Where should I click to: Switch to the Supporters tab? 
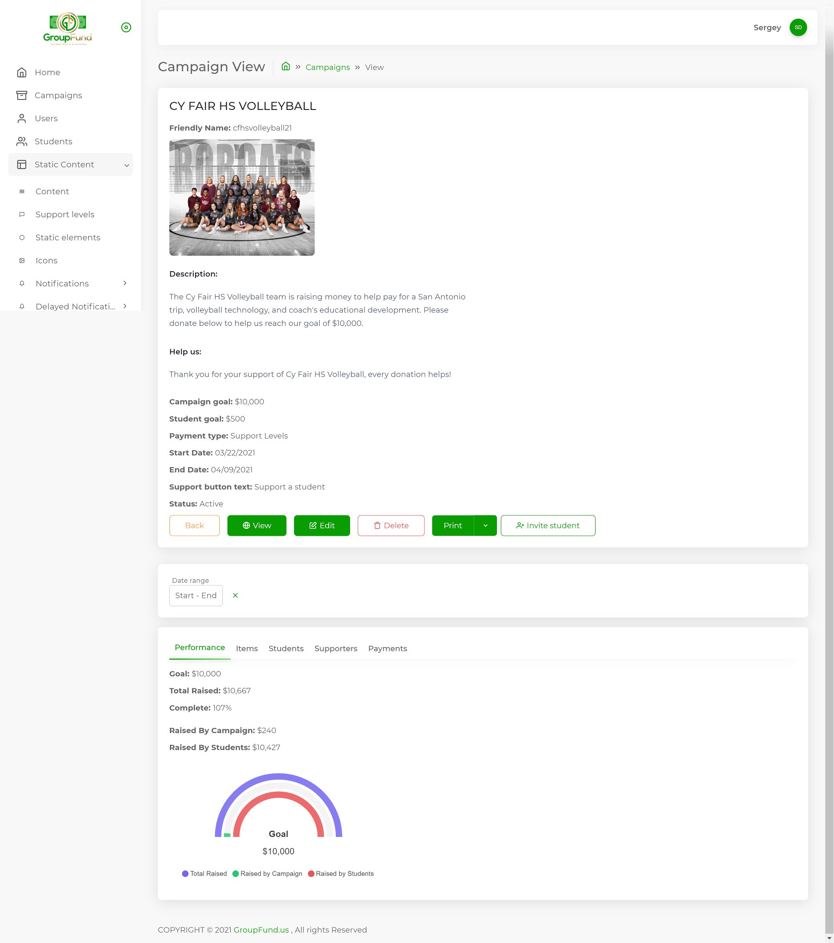(336, 648)
